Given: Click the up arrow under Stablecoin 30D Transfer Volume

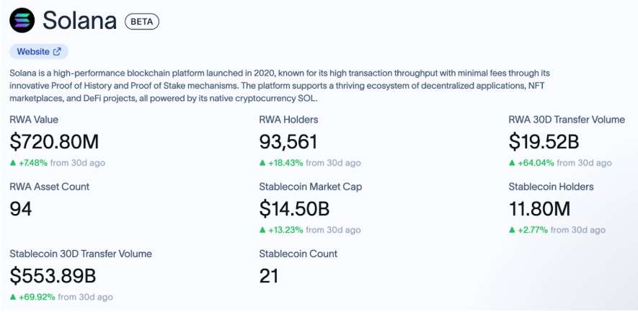Looking at the screenshot, I should [x=14, y=297].
